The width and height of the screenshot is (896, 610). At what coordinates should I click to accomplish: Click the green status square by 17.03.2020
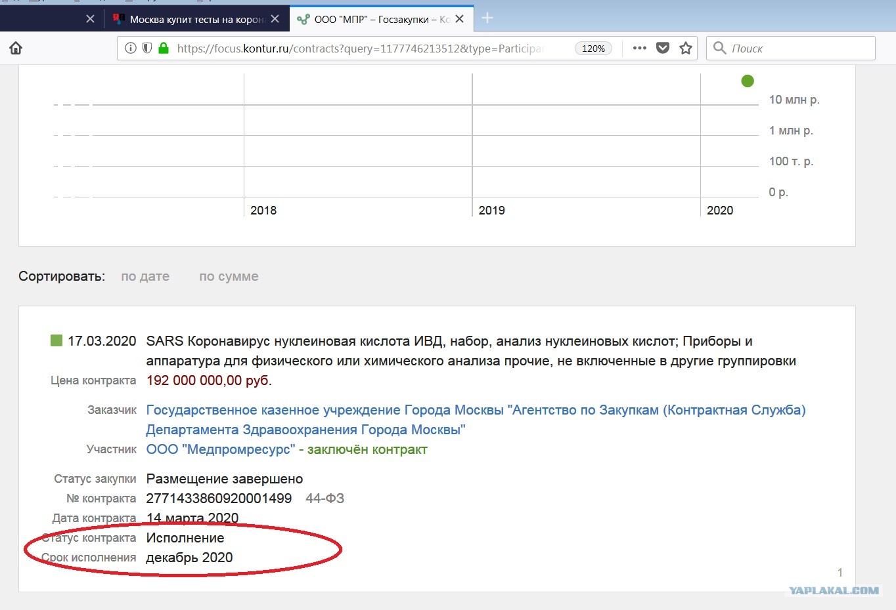click(56, 340)
